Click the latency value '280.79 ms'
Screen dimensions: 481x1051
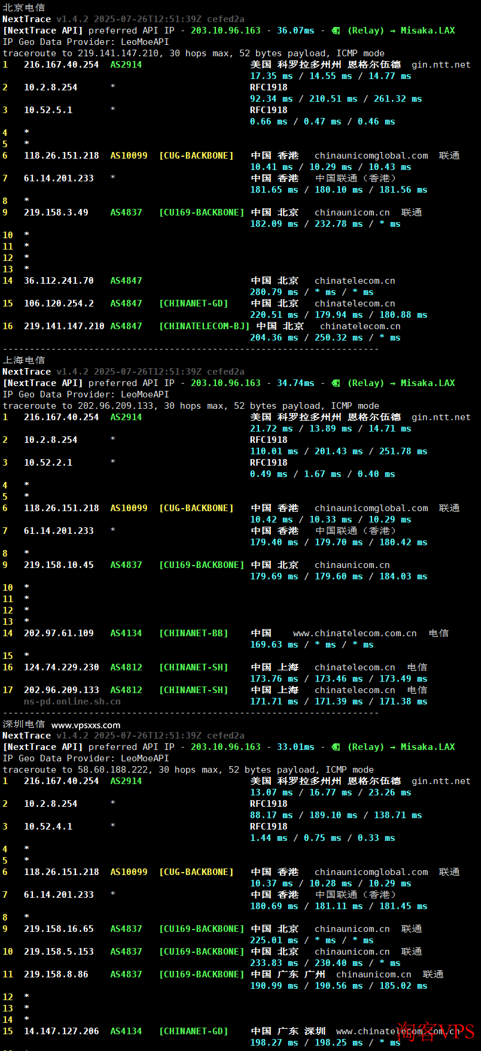[274, 292]
